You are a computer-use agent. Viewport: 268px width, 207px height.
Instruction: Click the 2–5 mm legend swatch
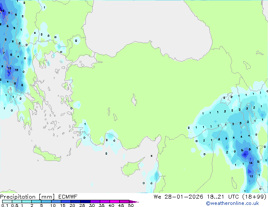pos(36,202)
